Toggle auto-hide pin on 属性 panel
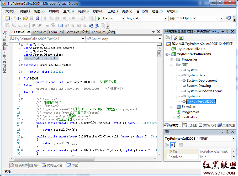Image resolution: width=238 pixels, height=176 pixels. tap(227, 132)
